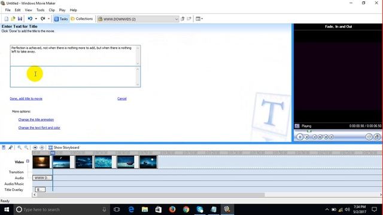The width and height of the screenshot is (383, 215).
Task: Open the Play menu
Action: pyautogui.click(x=62, y=10)
